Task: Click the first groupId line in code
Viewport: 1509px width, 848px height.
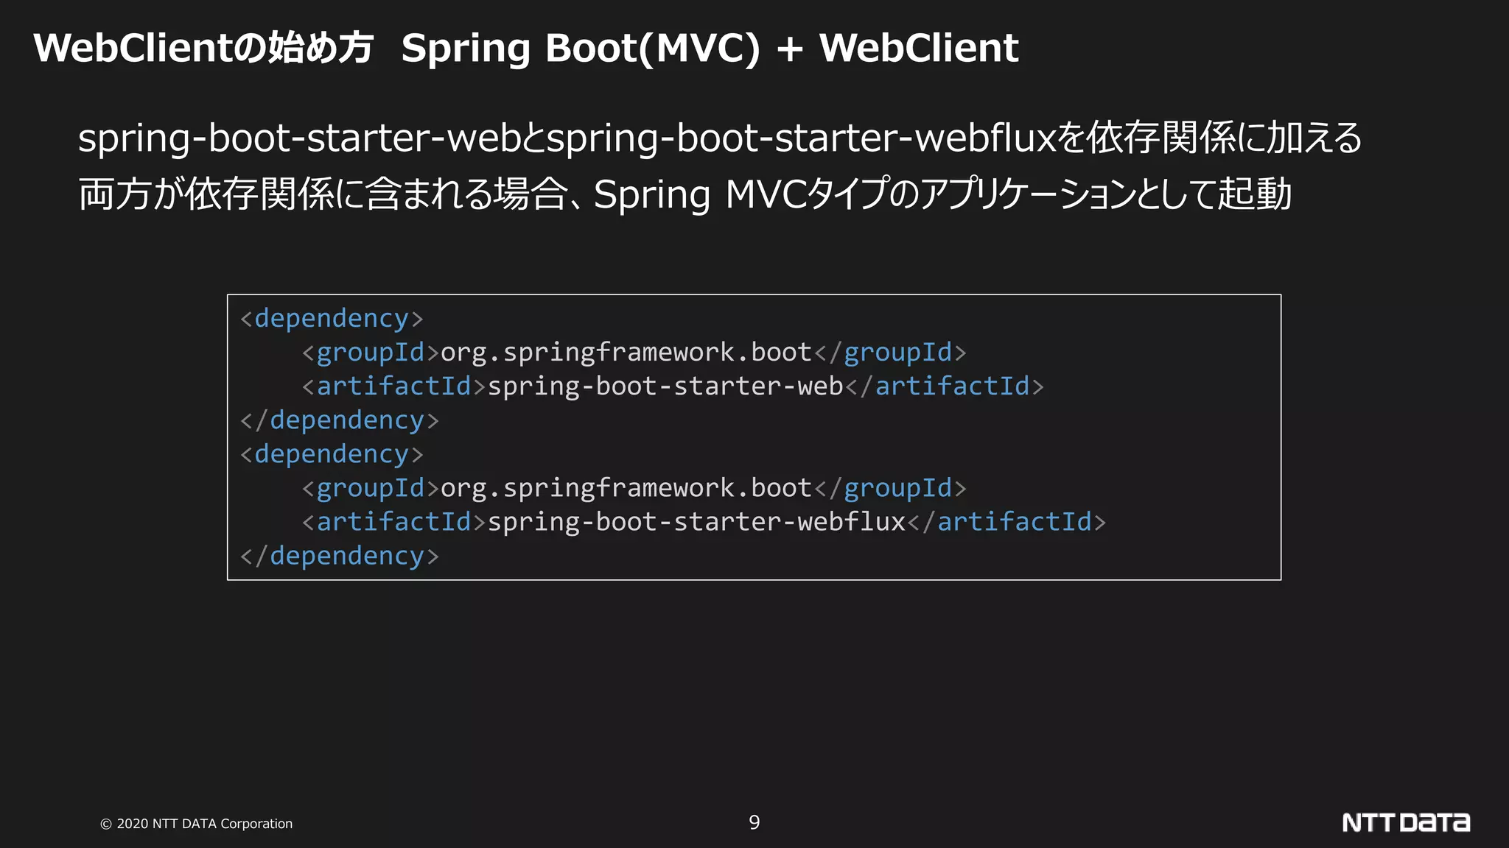Action: pyautogui.click(x=634, y=353)
